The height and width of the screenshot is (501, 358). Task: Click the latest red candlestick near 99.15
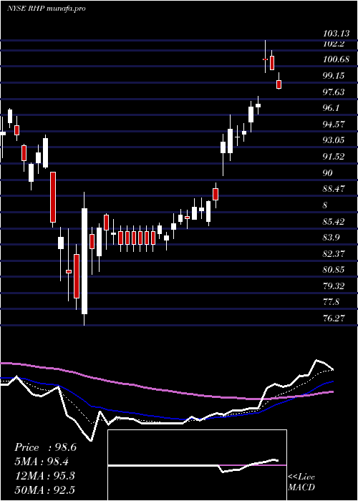click(x=279, y=84)
